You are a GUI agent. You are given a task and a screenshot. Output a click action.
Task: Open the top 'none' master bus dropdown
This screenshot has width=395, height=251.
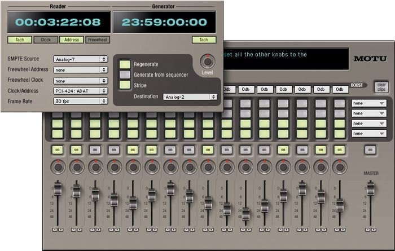[x=369, y=104]
